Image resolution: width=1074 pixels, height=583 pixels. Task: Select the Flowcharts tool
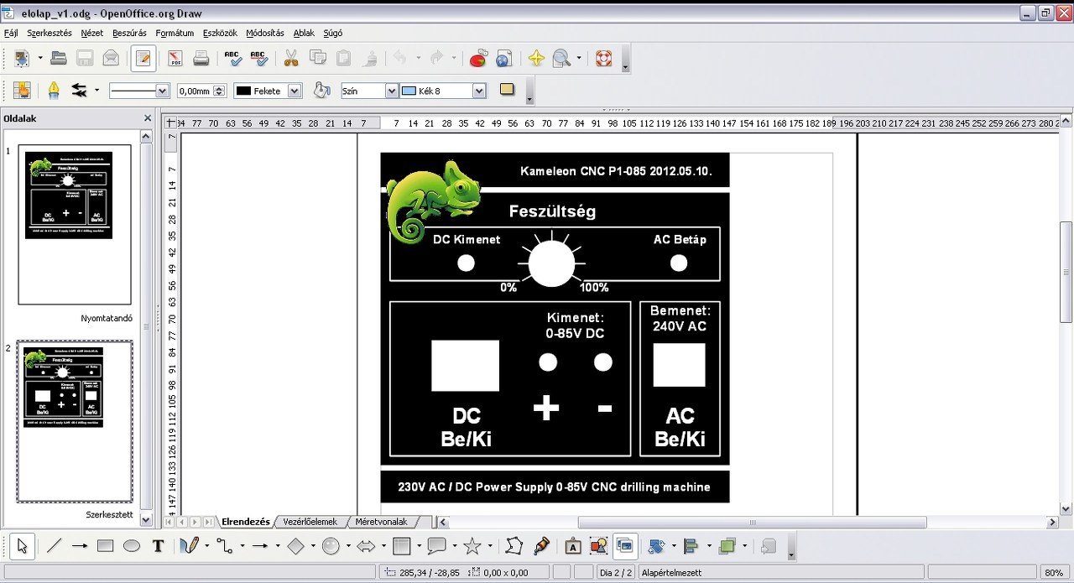401,546
